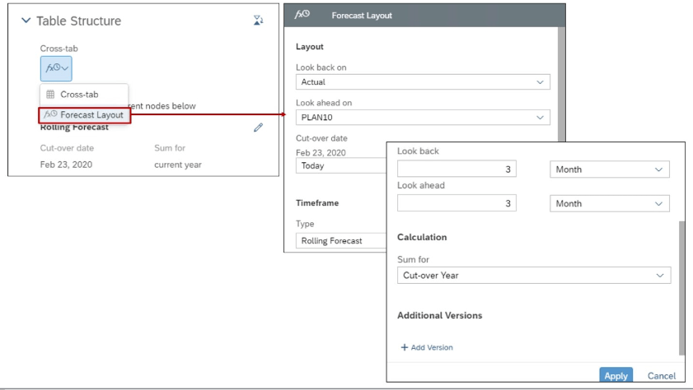Choose Cross-tab from the layout menu
693x390 pixels.
coord(79,95)
